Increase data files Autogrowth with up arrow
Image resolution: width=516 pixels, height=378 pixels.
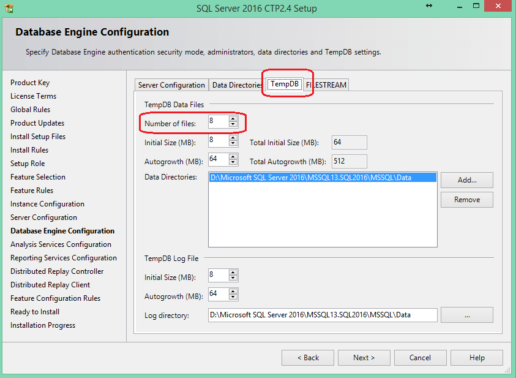233,157
